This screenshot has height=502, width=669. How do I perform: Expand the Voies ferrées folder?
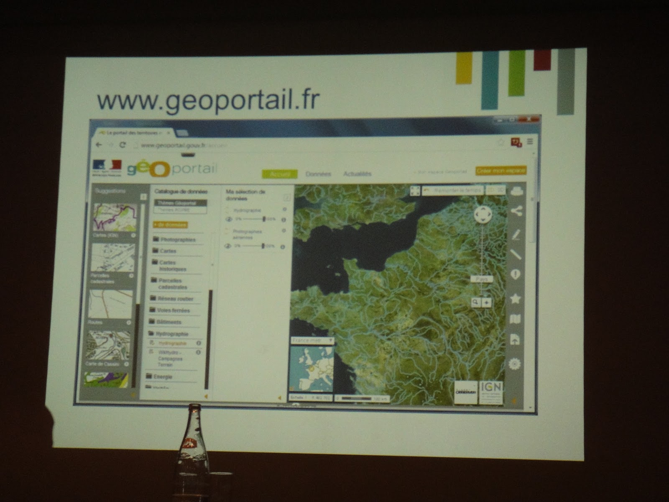tap(169, 310)
